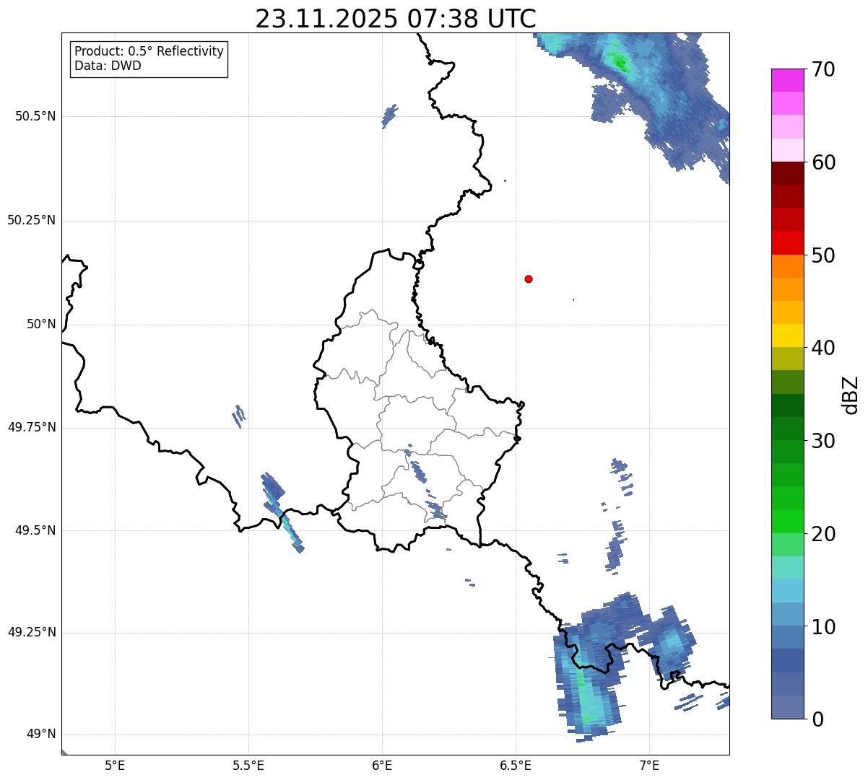Click the dBZ colorbar axis label

(851, 395)
